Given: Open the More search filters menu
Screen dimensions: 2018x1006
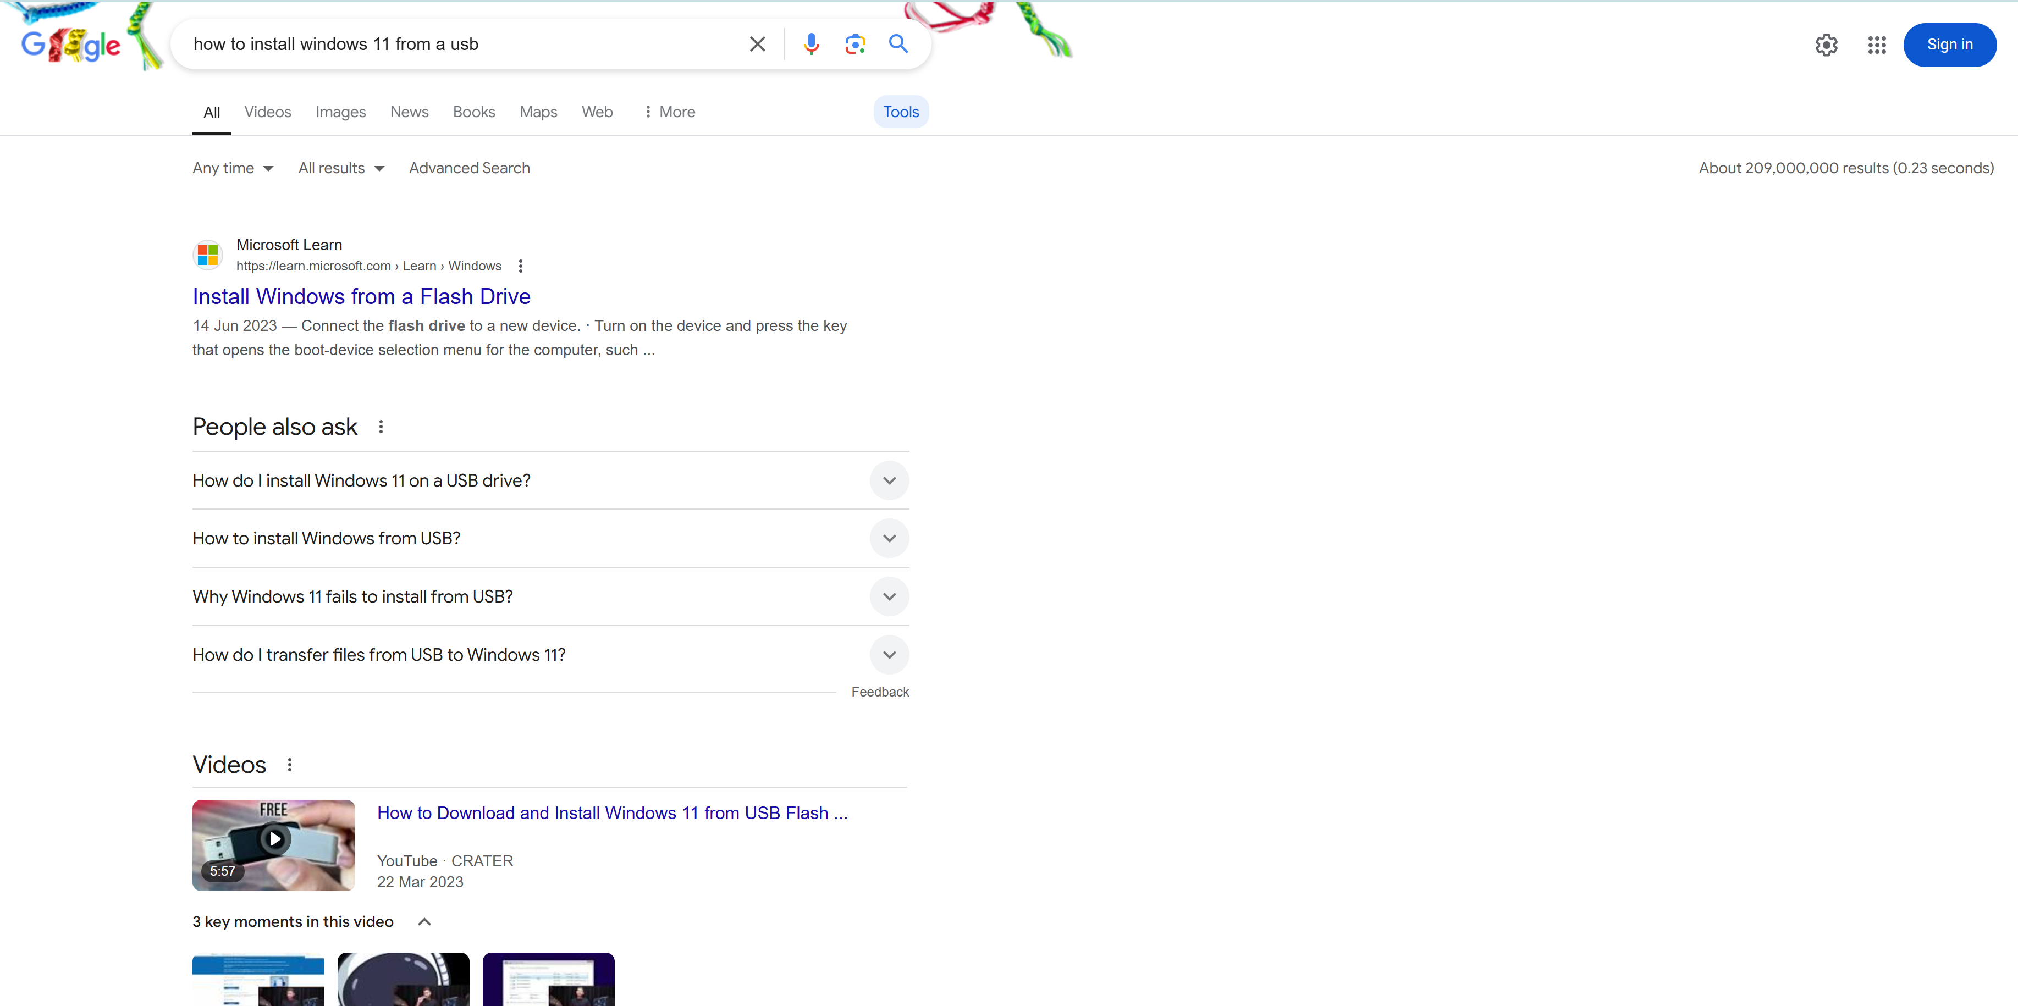Looking at the screenshot, I should tap(669, 112).
